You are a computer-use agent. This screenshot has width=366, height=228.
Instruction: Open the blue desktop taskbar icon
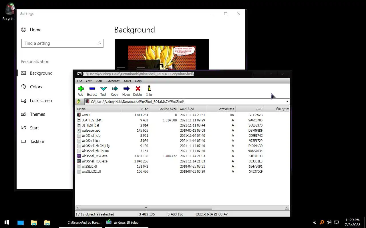coord(21,223)
